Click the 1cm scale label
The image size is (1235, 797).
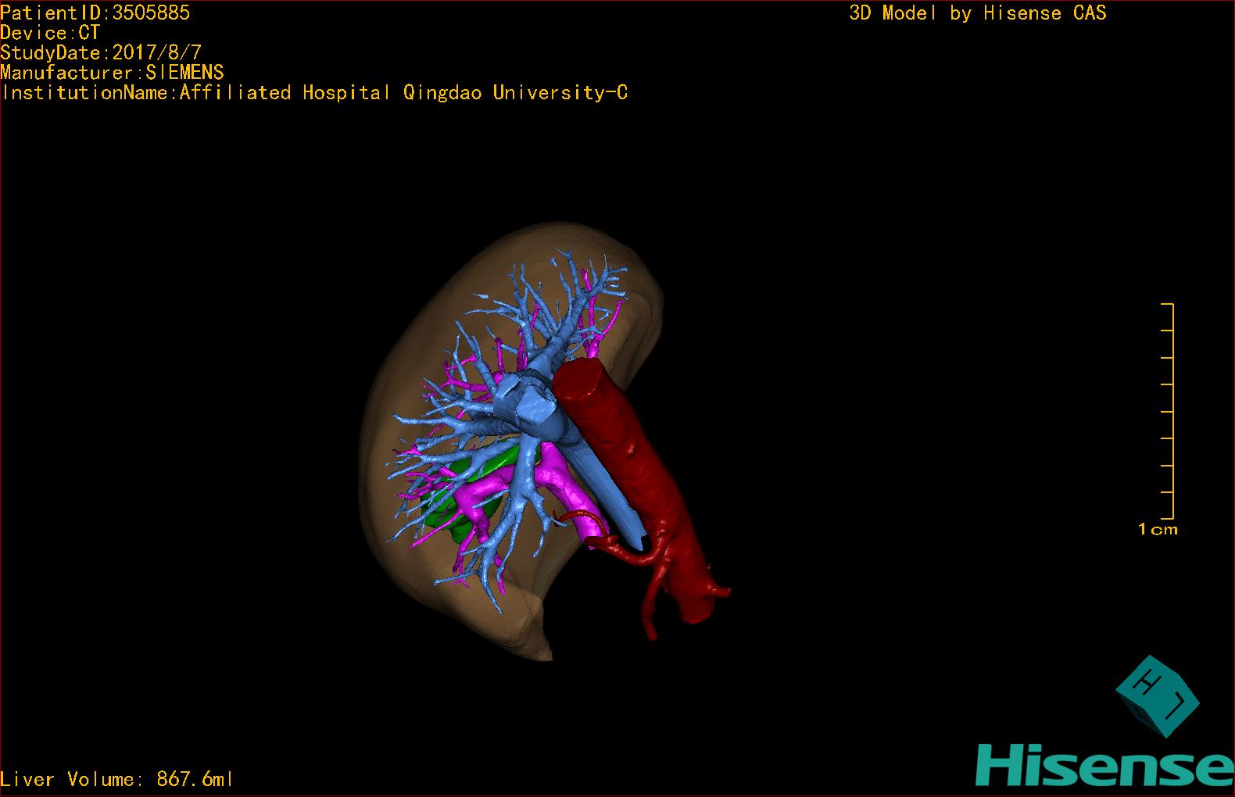coord(1158,530)
